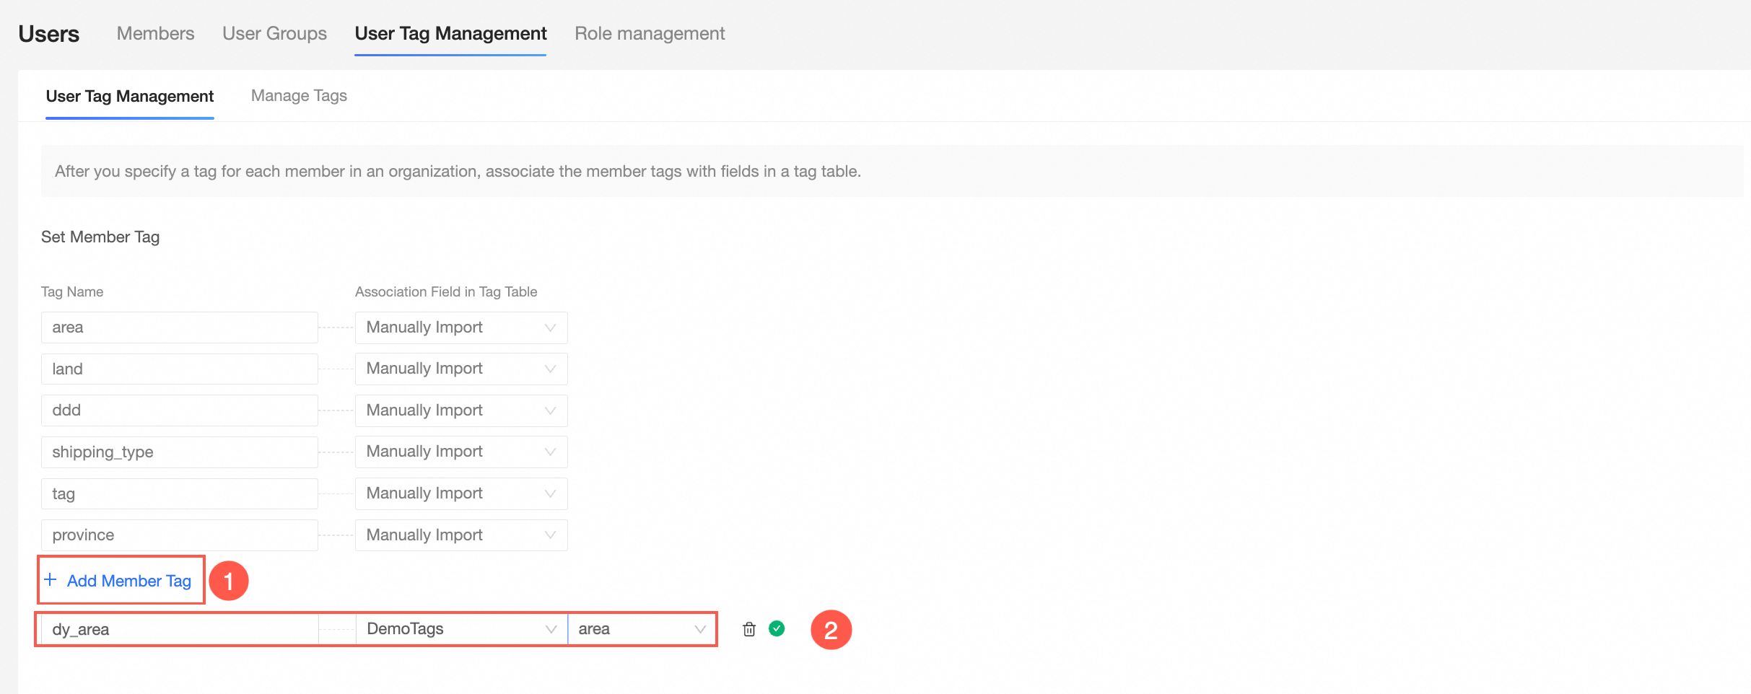Focus the shipping_type tag name field
Screen dimensions: 1751x694
point(180,452)
